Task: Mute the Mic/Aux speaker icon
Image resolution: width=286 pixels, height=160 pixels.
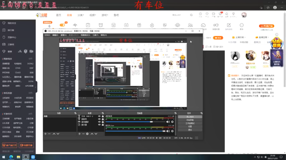Action: pyautogui.click(x=168, y=131)
